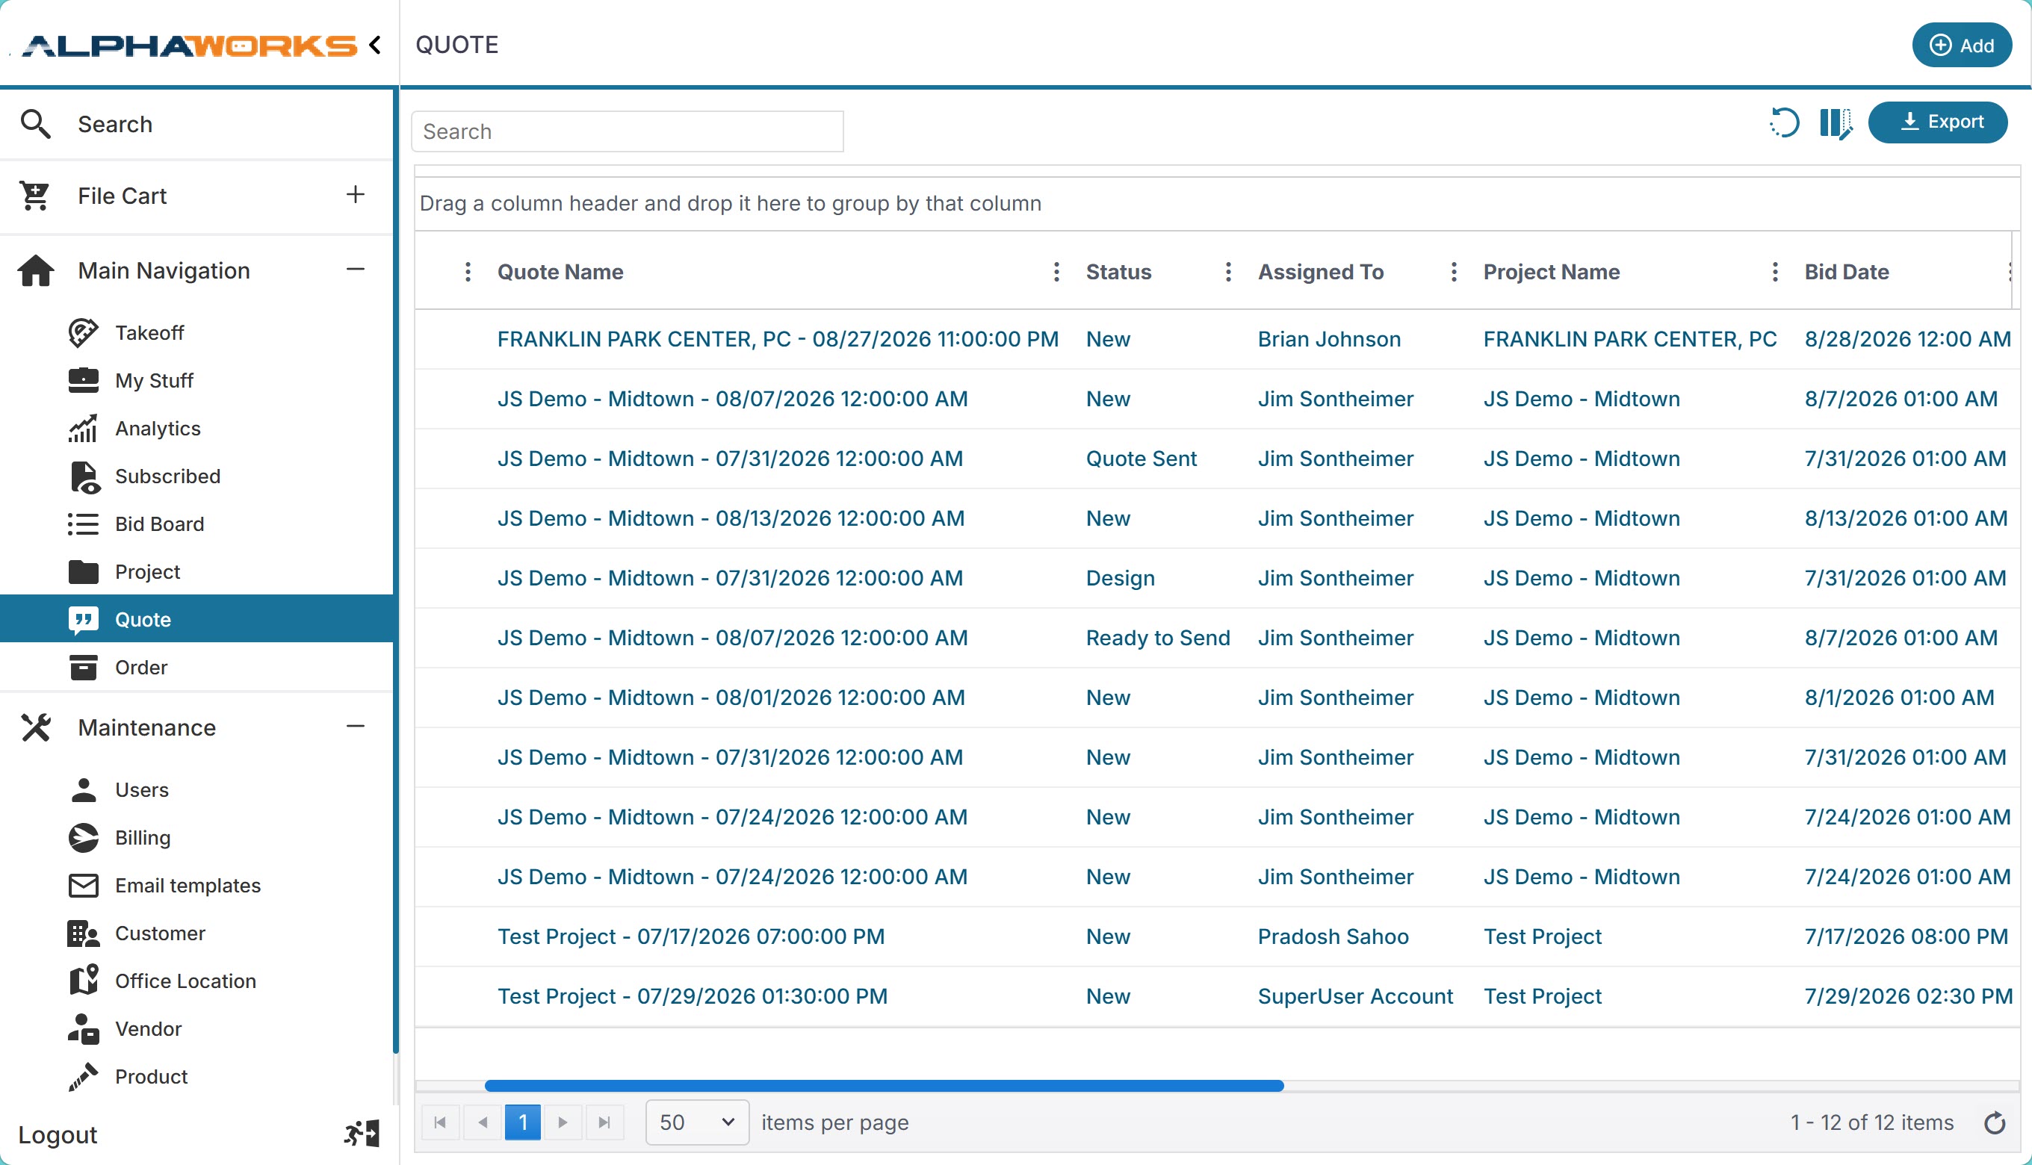Reset grid layout with the circular arrow icon
The image size is (2032, 1165).
[x=1784, y=123]
